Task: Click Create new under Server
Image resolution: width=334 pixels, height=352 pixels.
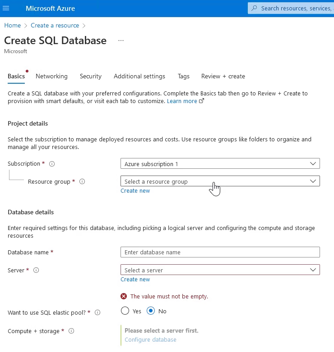Action: [135, 280]
